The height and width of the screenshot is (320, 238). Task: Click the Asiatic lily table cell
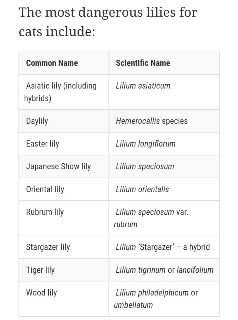click(61, 92)
